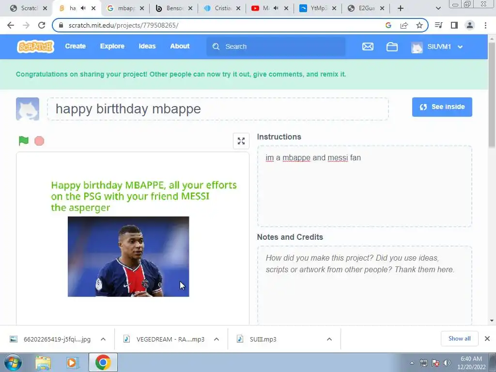Screen dimensions: 496x372
Task: Close the downloads bar
Action: coord(487,339)
